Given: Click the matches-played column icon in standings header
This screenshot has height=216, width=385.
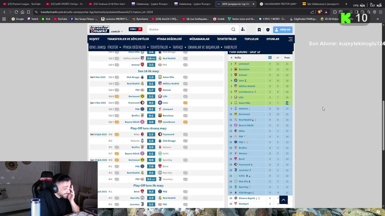Looking at the screenshot, I should click(x=270, y=58).
